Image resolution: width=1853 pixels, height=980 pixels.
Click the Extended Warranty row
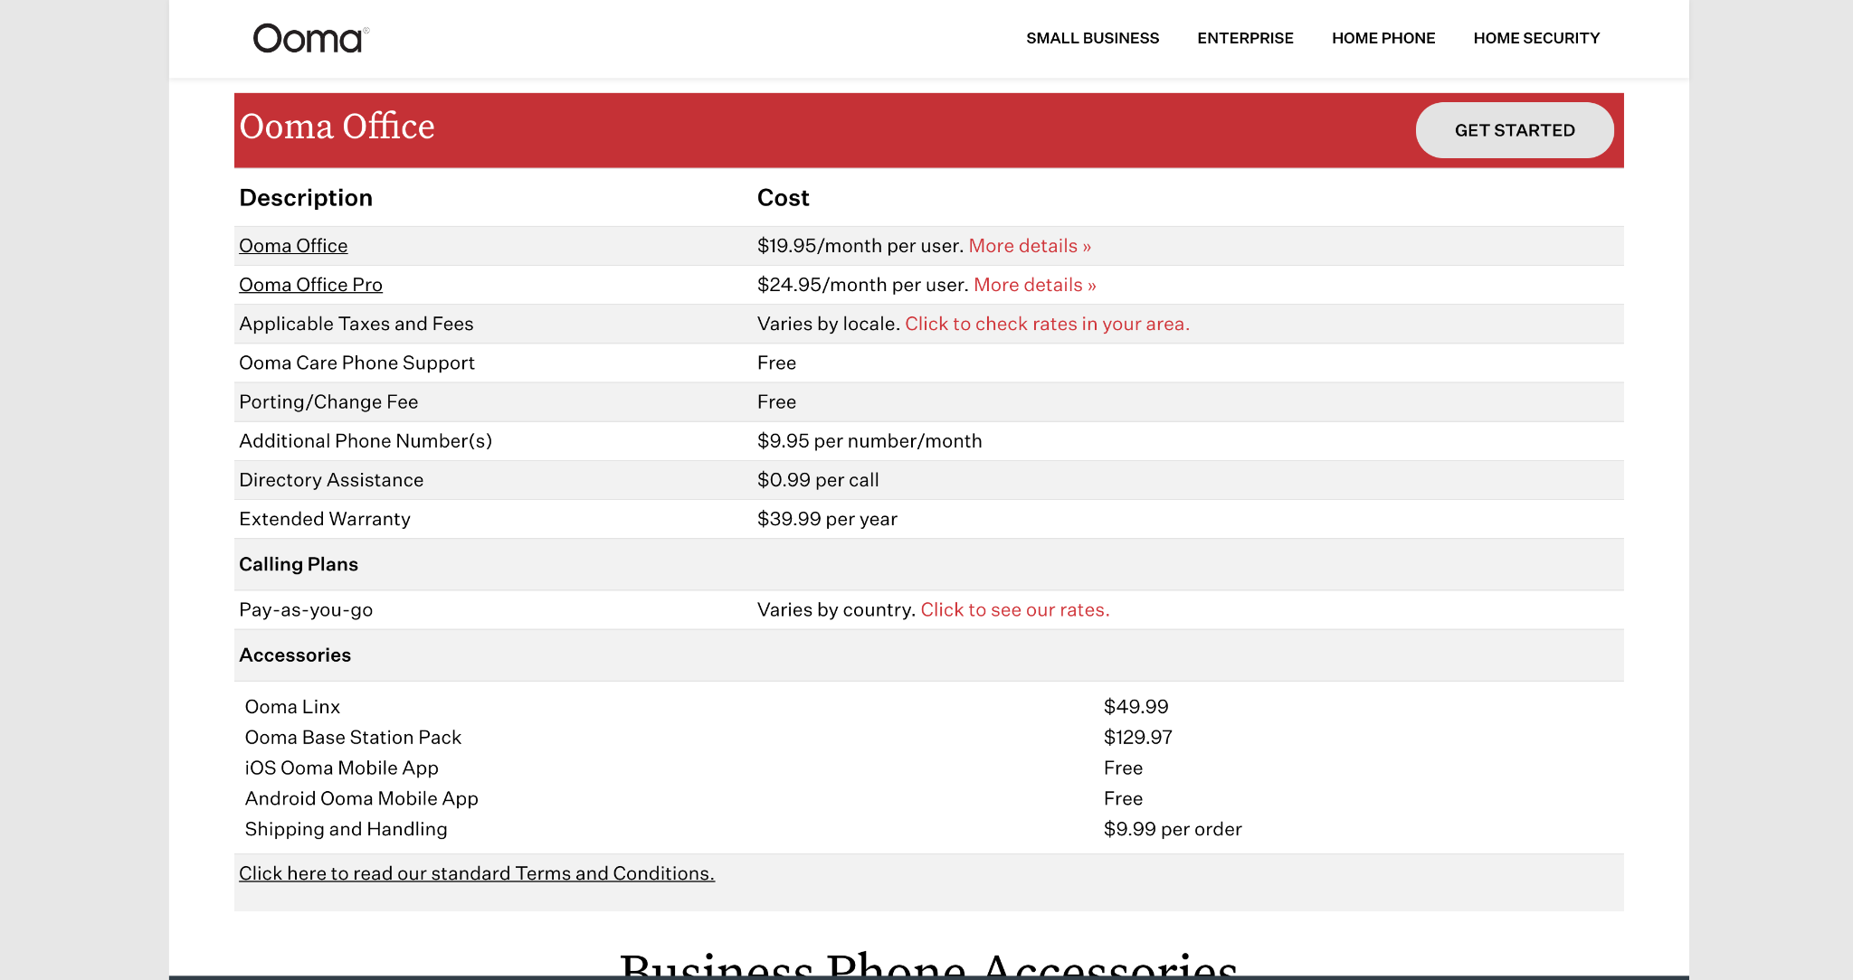tap(325, 519)
